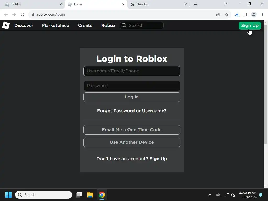Open the Discover menu

24,25
